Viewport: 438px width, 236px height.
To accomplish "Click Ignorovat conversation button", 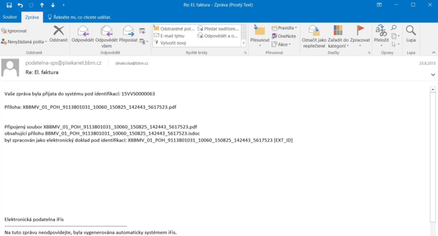I will [x=14, y=31].
